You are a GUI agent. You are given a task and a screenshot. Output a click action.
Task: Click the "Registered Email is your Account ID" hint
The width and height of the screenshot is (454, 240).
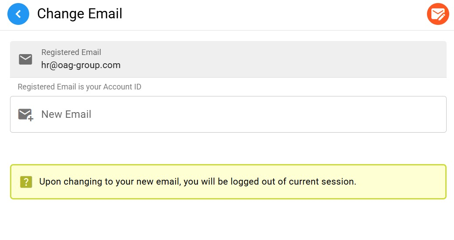click(79, 87)
